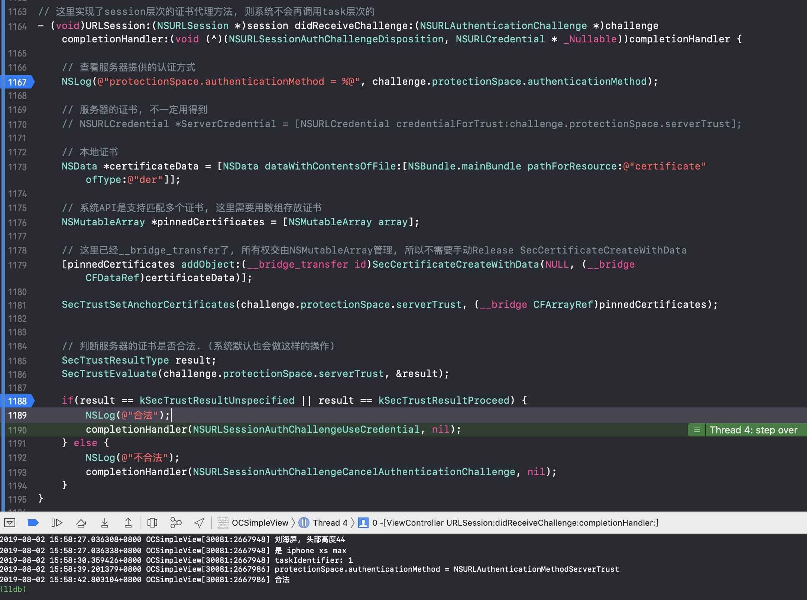Click the Thread 4: step over annotation
The height and width of the screenshot is (600, 807).
[753, 430]
